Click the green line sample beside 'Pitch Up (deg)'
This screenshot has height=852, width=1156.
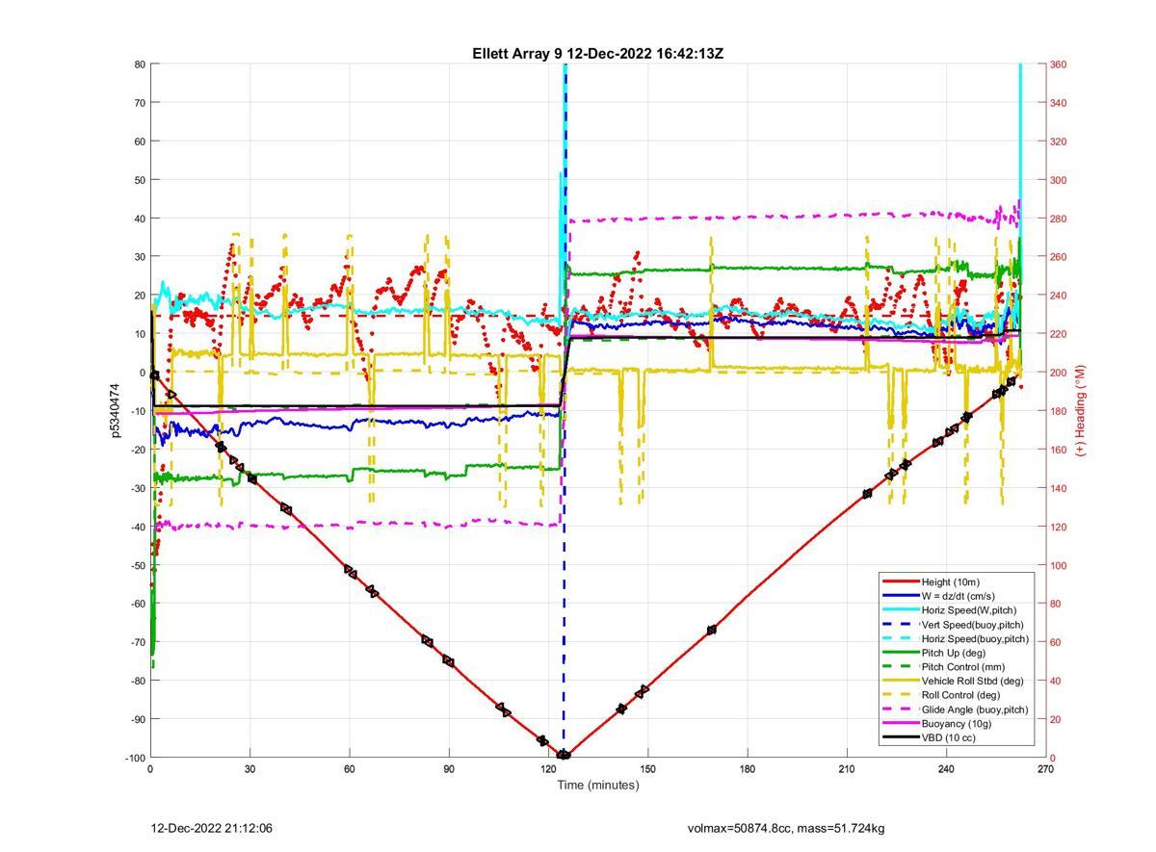tap(901, 653)
